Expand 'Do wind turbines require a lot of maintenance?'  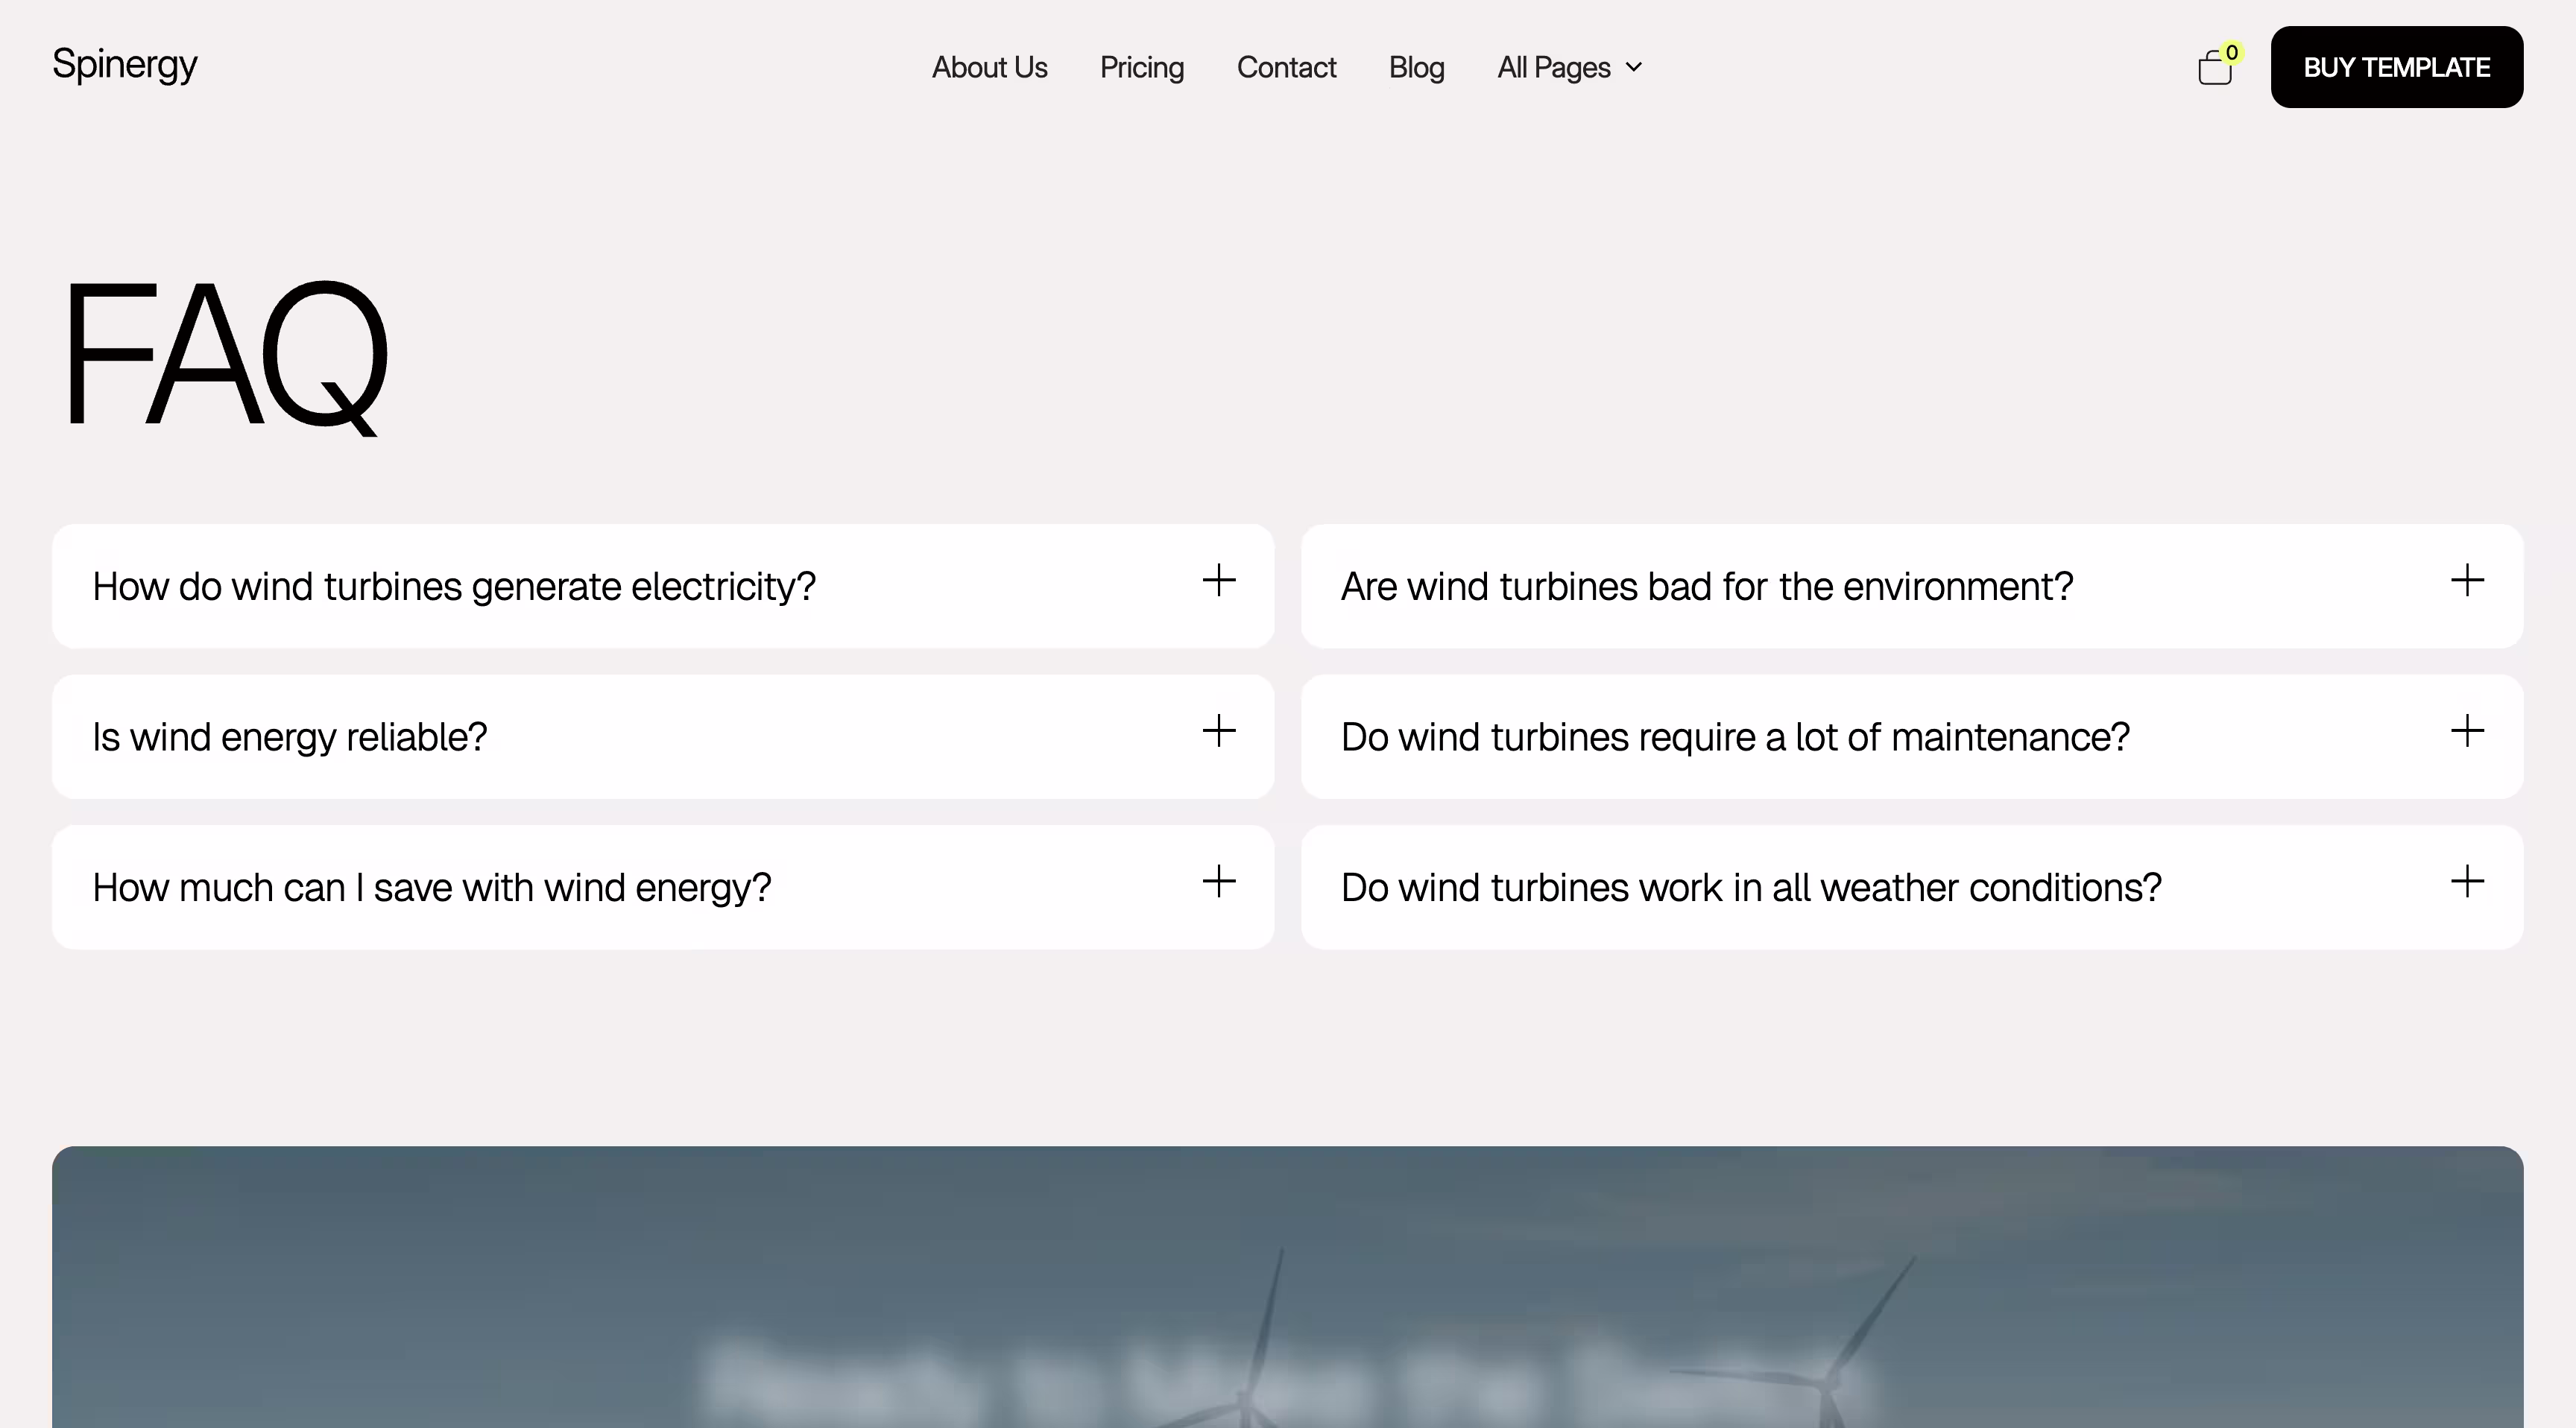tap(1734, 738)
